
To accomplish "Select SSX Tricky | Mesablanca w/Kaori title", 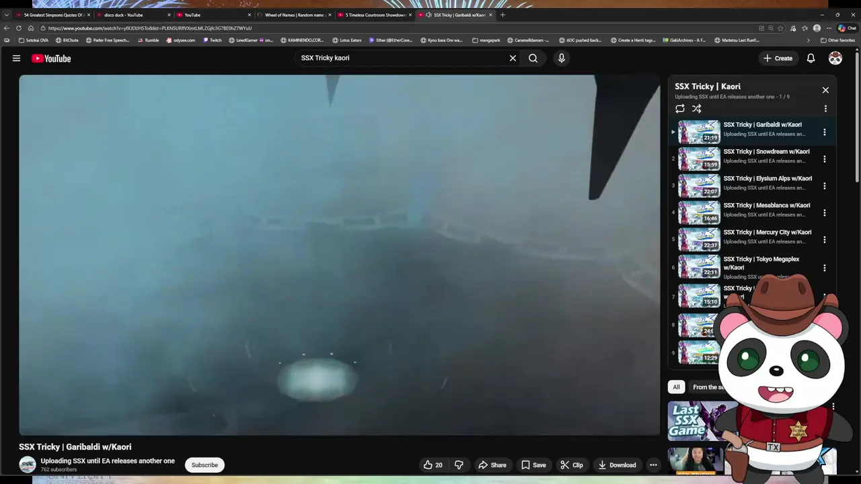I will tap(767, 206).
